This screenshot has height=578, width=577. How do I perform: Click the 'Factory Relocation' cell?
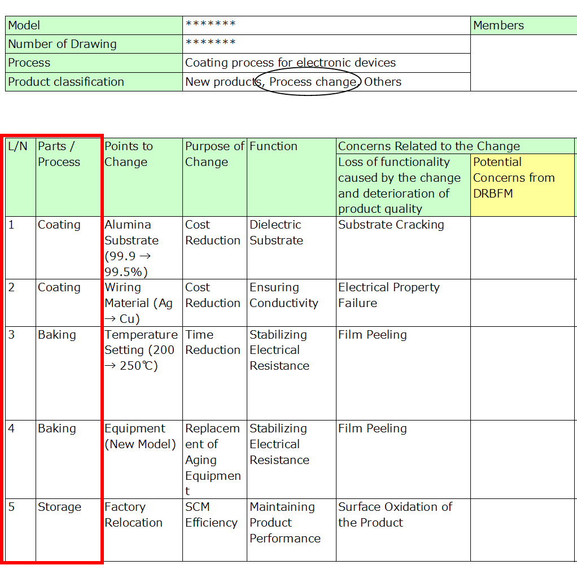coord(143,530)
